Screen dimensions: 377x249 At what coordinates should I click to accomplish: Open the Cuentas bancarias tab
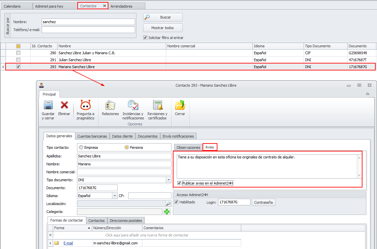92,136
